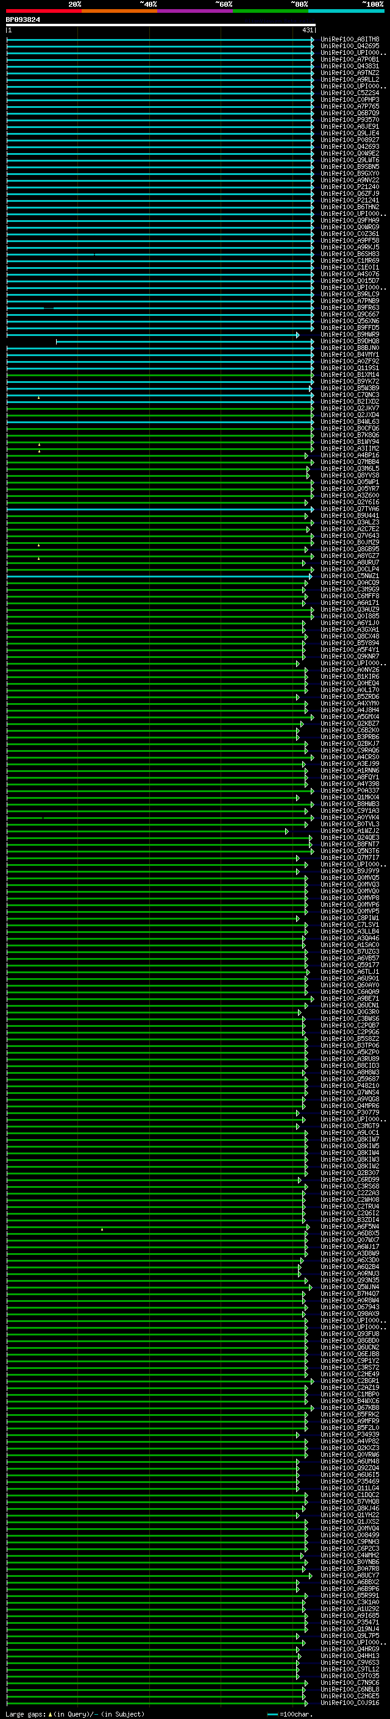Select the UniRef100_B5W3B9 label
Viewport: 390px width, 1719px height.
[350, 388]
